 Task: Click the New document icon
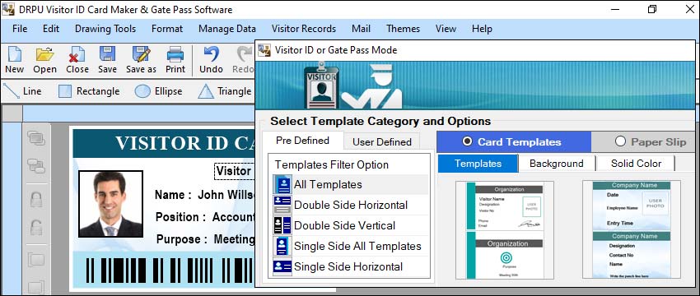[14, 54]
